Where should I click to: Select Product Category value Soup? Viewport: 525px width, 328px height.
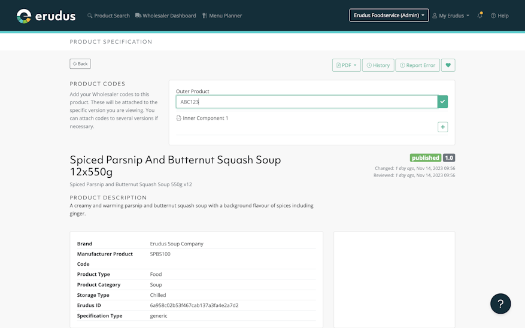(156, 285)
